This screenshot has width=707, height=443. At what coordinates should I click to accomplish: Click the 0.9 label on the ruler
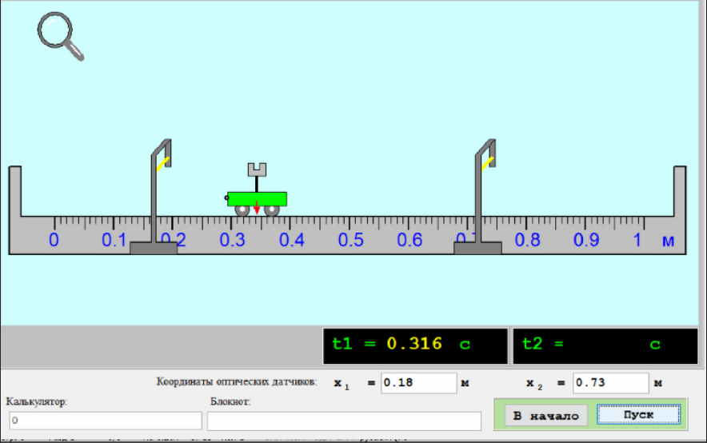pyautogui.click(x=585, y=239)
